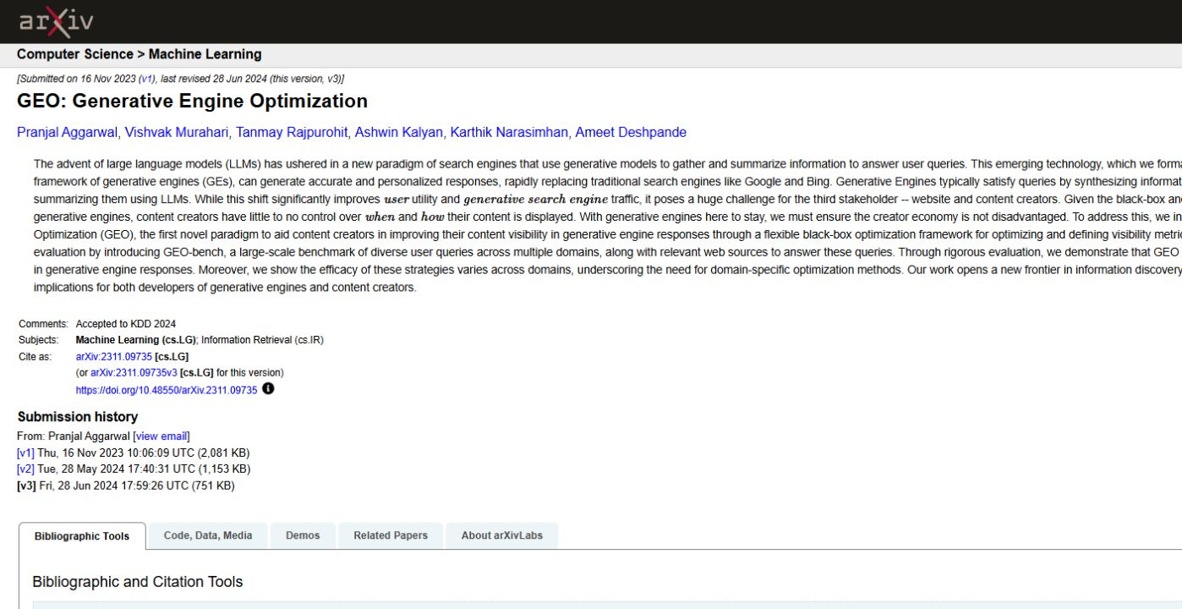Open the arXiv logo home link

tap(56, 21)
